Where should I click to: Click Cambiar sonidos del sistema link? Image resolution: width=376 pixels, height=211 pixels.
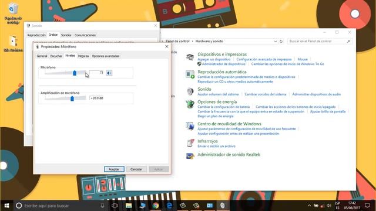click(x=266, y=94)
